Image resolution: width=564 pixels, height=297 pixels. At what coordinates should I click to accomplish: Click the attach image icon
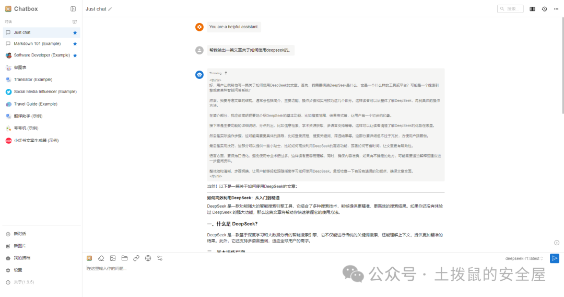[113, 258]
